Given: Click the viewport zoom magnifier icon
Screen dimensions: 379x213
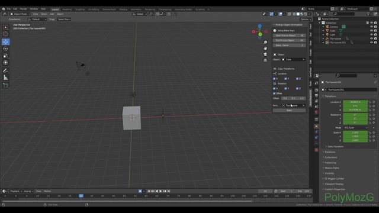Looking at the screenshot, I should click(265, 42).
